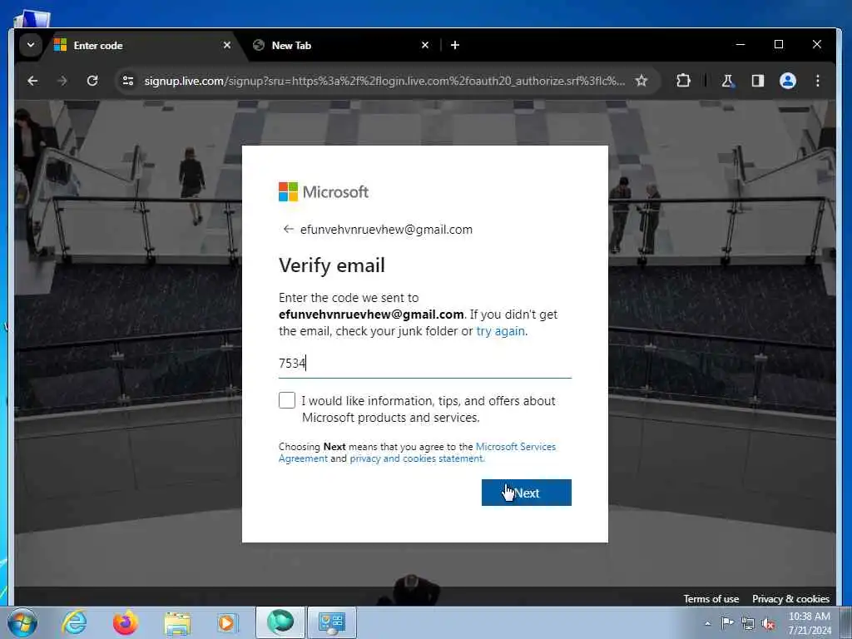Viewport: 852px width, 639px height.
Task: Close the New Tab tab
Action: (x=425, y=45)
